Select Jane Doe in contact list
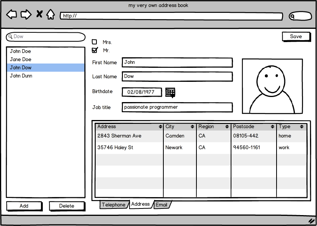Viewport: 317px width, 226px height. click(x=21, y=60)
